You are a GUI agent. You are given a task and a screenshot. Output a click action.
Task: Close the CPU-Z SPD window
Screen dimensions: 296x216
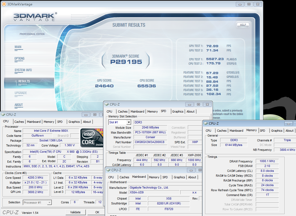pos(207,104)
